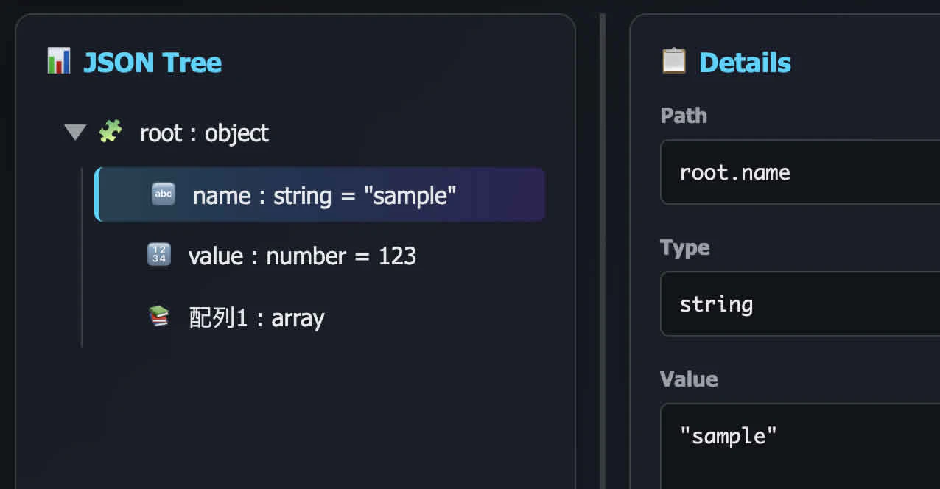Click the Type label
The image size is (940, 489).
pyautogui.click(x=685, y=247)
